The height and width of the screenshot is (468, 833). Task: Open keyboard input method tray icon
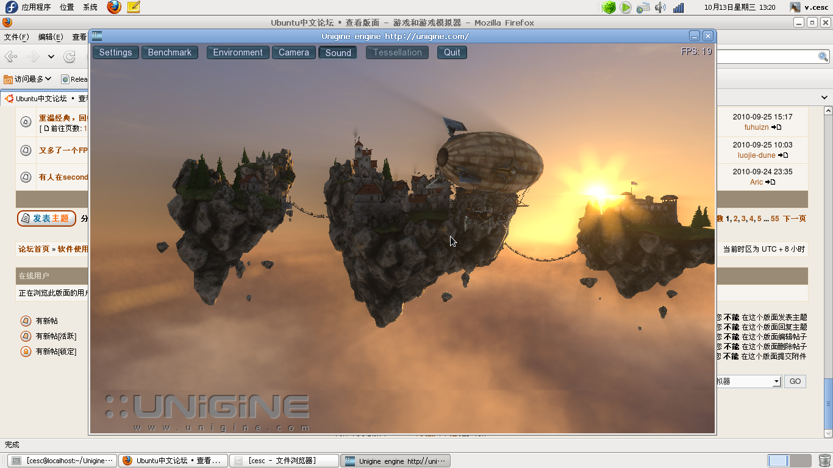click(x=643, y=8)
